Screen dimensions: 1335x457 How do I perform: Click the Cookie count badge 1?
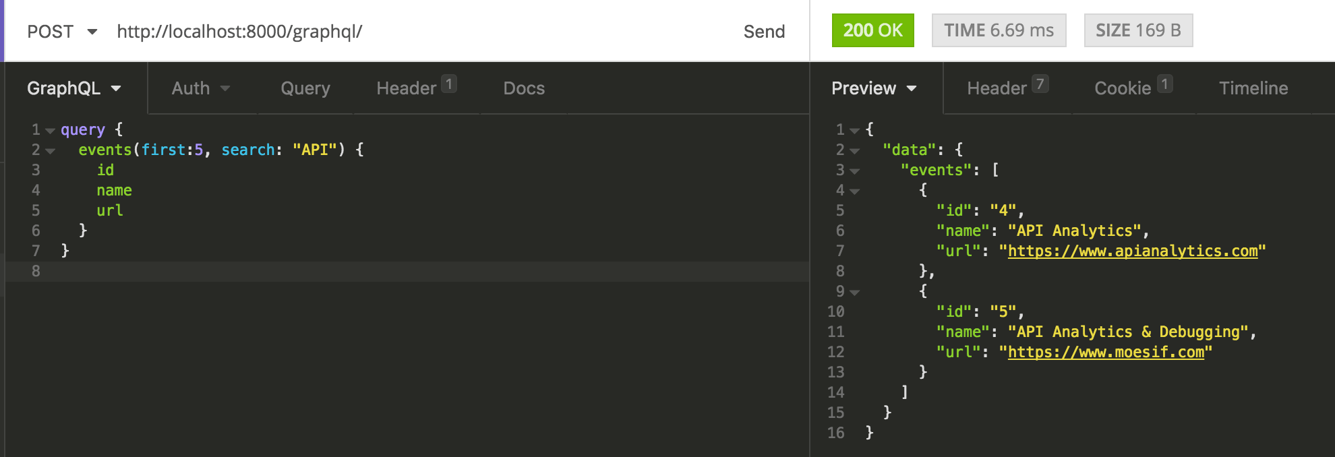point(1165,84)
